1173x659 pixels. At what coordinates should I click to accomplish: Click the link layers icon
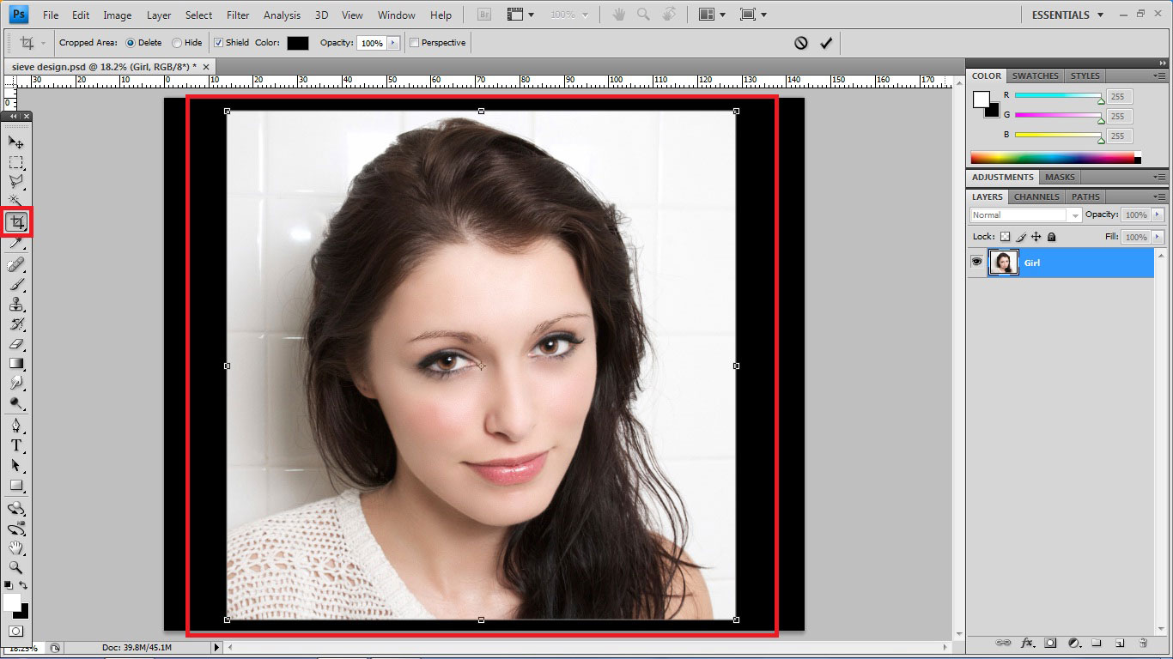[1003, 643]
